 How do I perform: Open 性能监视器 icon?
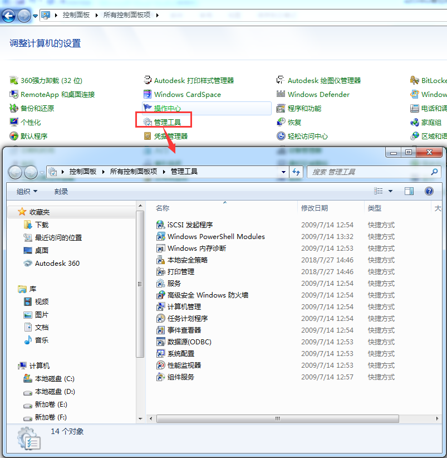[160, 365]
